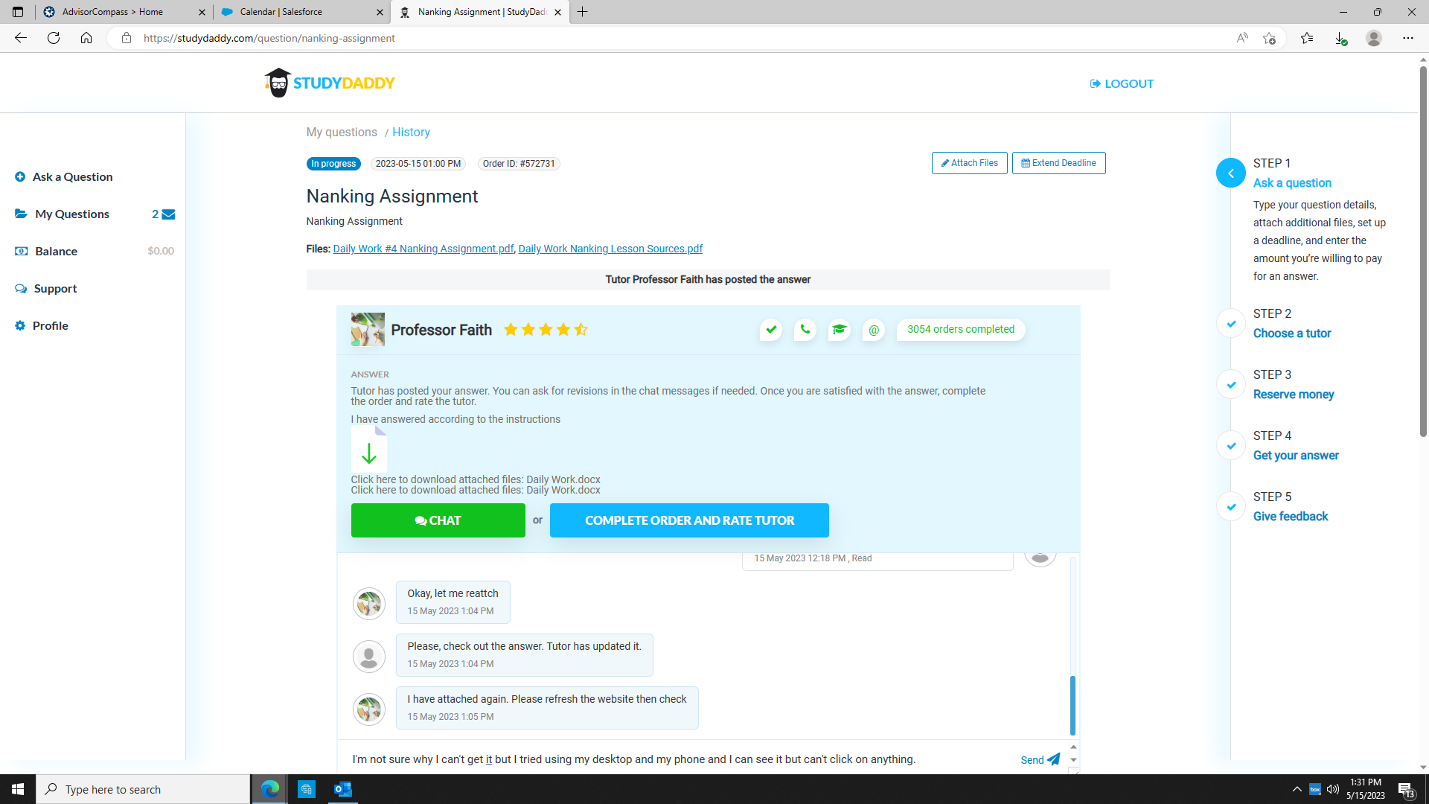This screenshot has height=804, width=1429.
Task: Click the green checkmark verified badge
Action: point(771,329)
